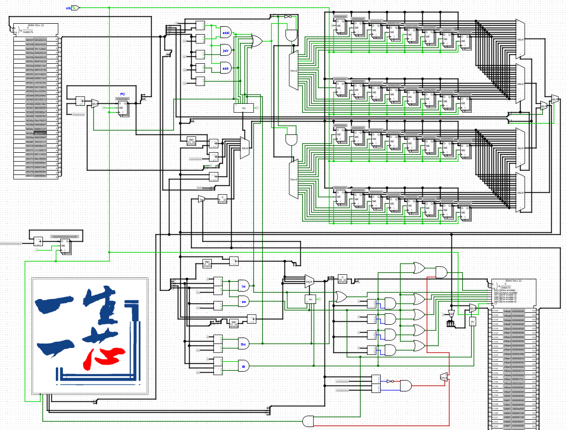567x430 pixels.
Task: Select the cycle counter register above the logo
Action: pos(66,247)
